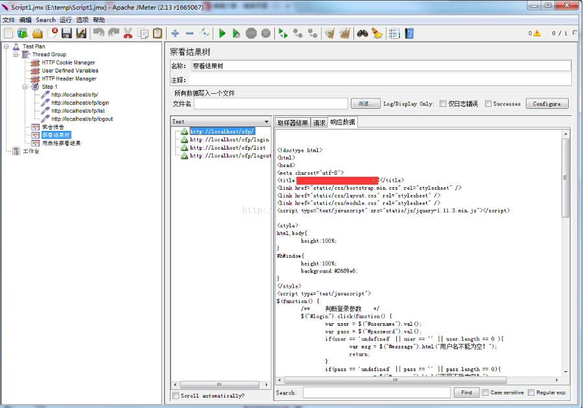Click the Copy icon in toolbar
The height and width of the screenshot is (408, 583).
coord(143,34)
